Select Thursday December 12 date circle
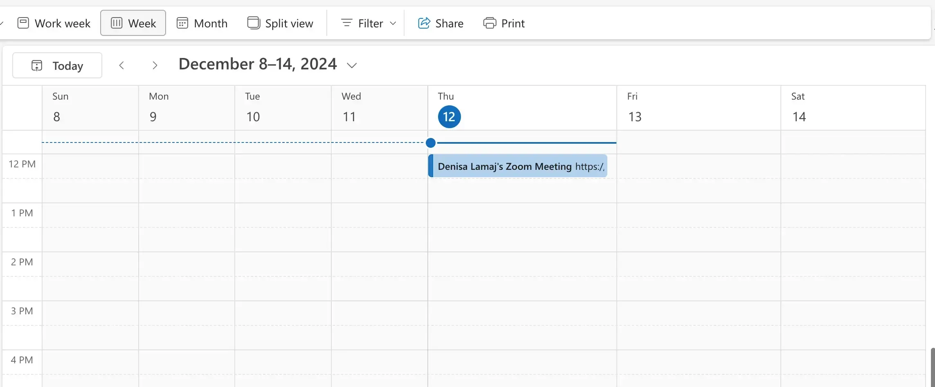This screenshot has width=935, height=387. point(449,117)
